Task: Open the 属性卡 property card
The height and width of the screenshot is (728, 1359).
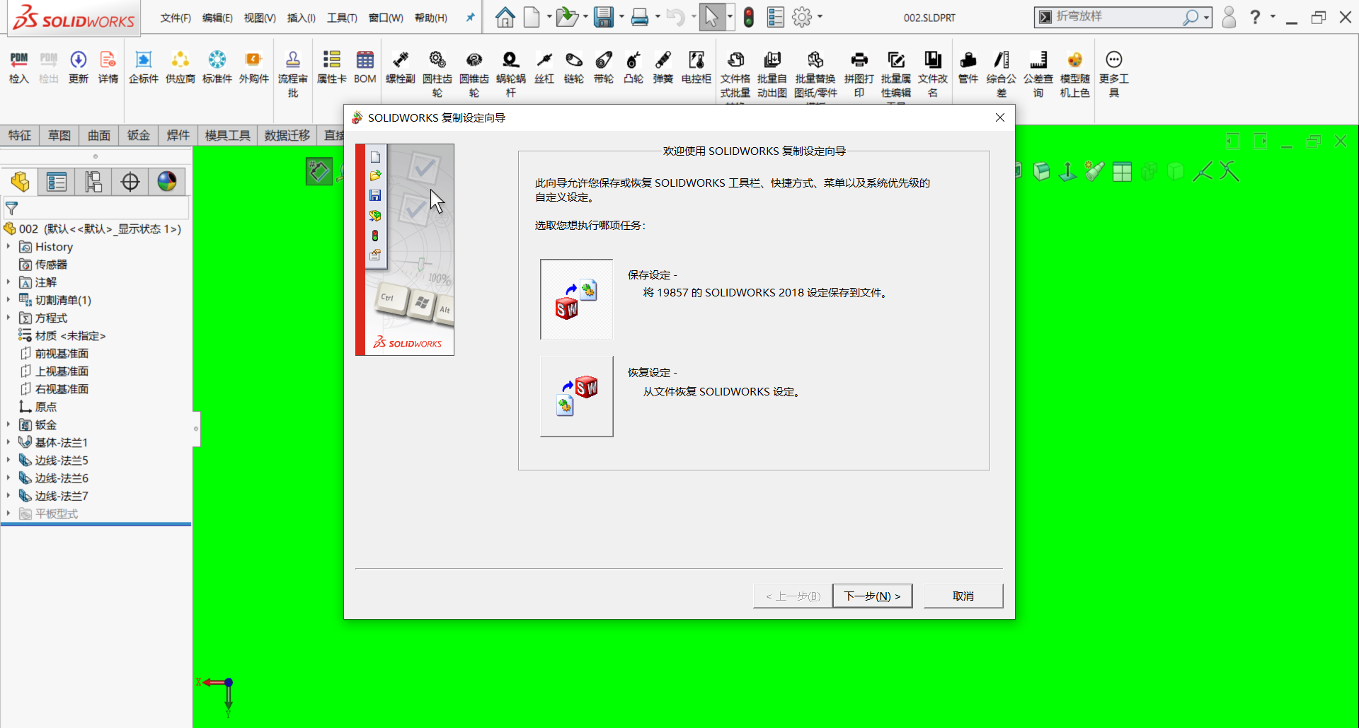Action: coord(332,67)
